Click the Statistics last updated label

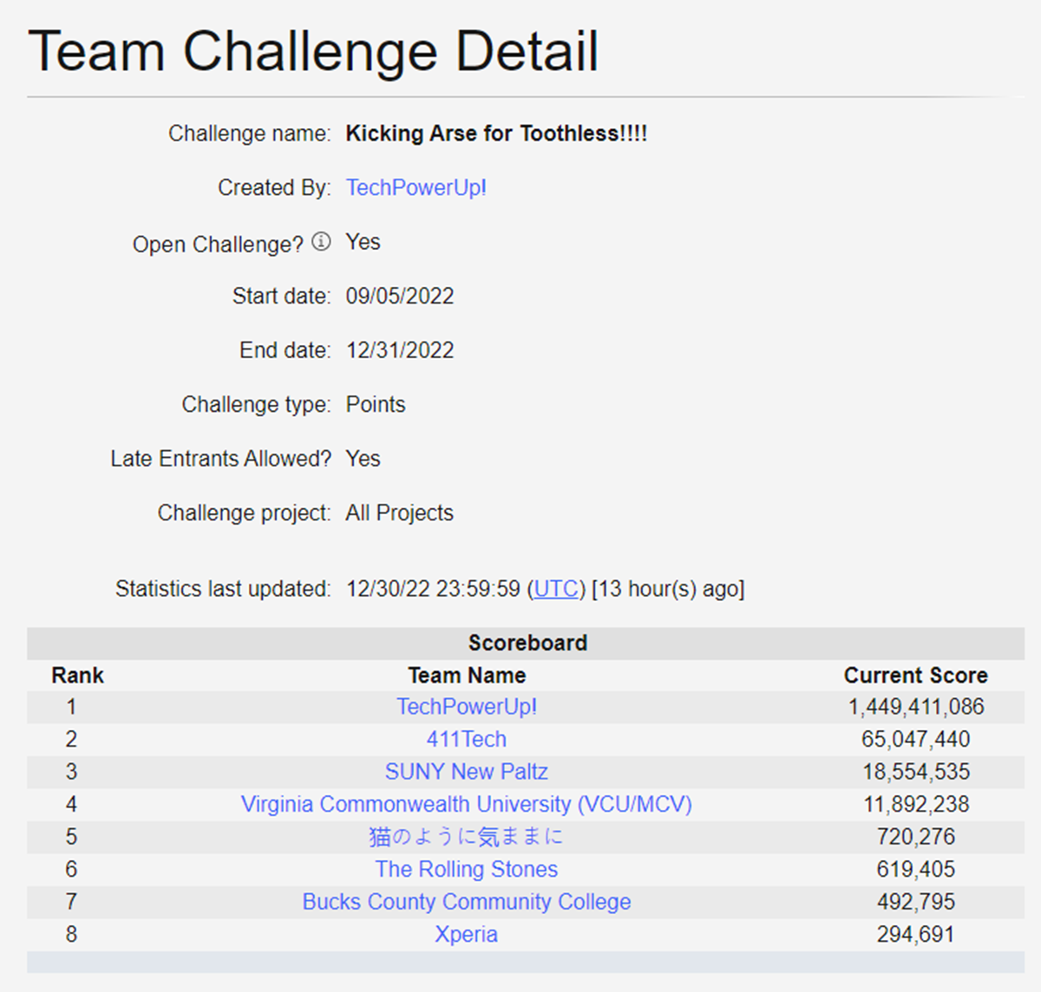(223, 589)
